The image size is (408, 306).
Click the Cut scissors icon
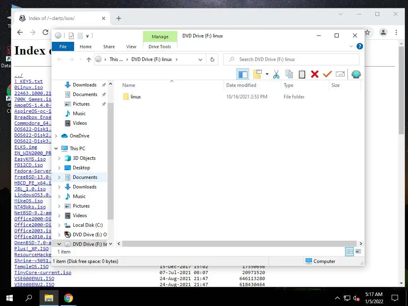point(277,74)
